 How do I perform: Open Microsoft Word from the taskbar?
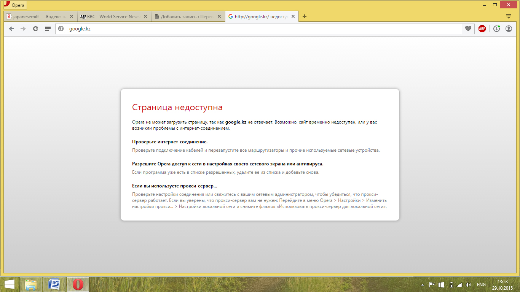tap(54, 284)
